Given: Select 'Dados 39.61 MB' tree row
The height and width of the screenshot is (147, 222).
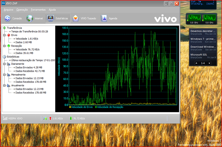Looking at the screenshot, I should pos(24,53).
